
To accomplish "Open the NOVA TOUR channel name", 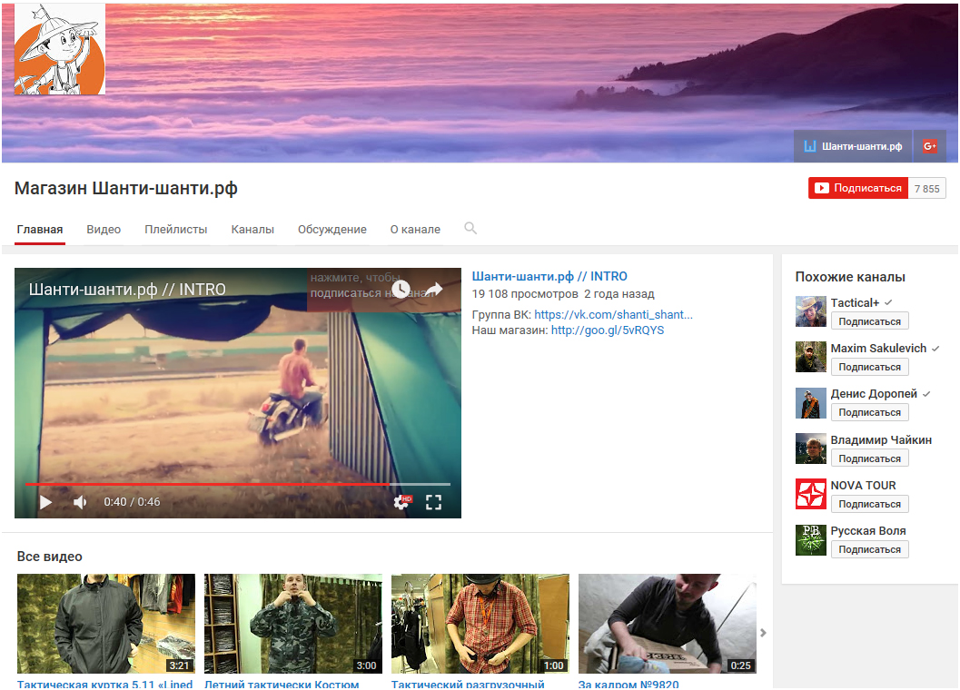I will 863,485.
